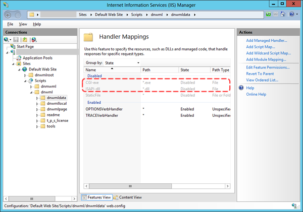The width and height of the screenshot is (303, 212).
Task: Sort by the Name column header
Action: [112, 70]
